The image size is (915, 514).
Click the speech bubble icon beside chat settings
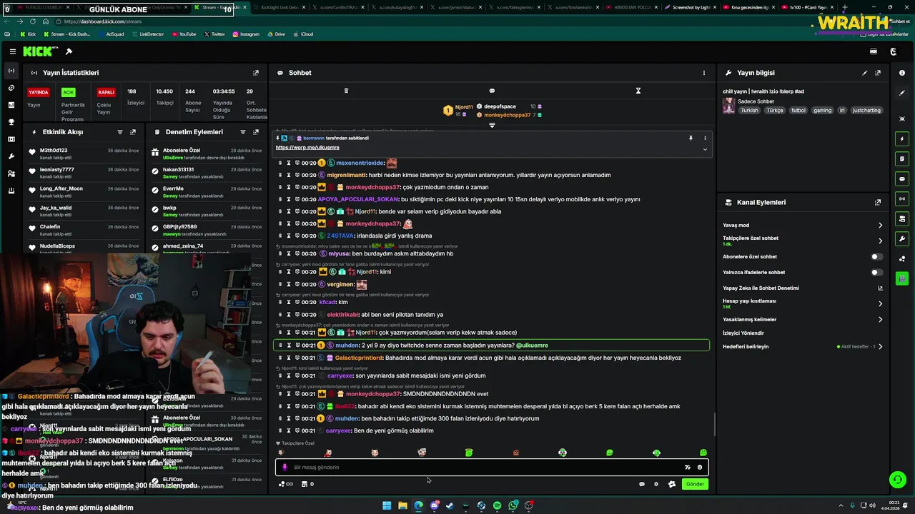pyautogui.click(x=642, y=484)
